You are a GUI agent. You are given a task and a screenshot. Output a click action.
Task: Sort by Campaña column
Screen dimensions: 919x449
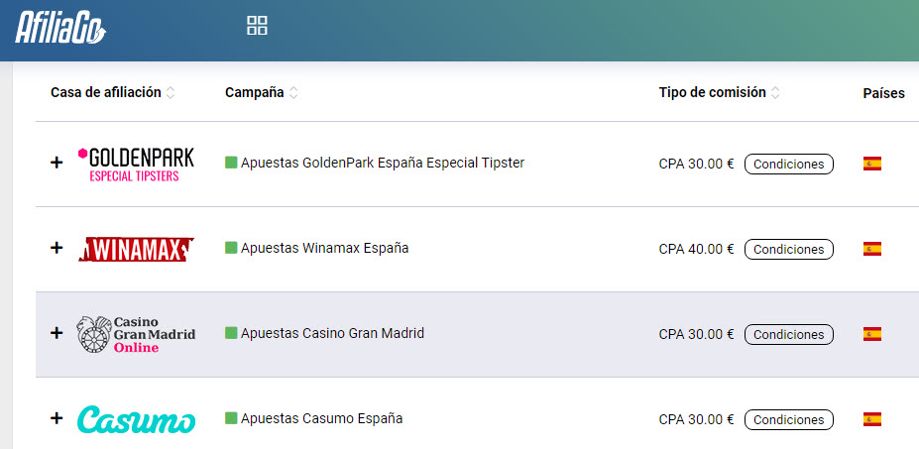tap(293, 93)
